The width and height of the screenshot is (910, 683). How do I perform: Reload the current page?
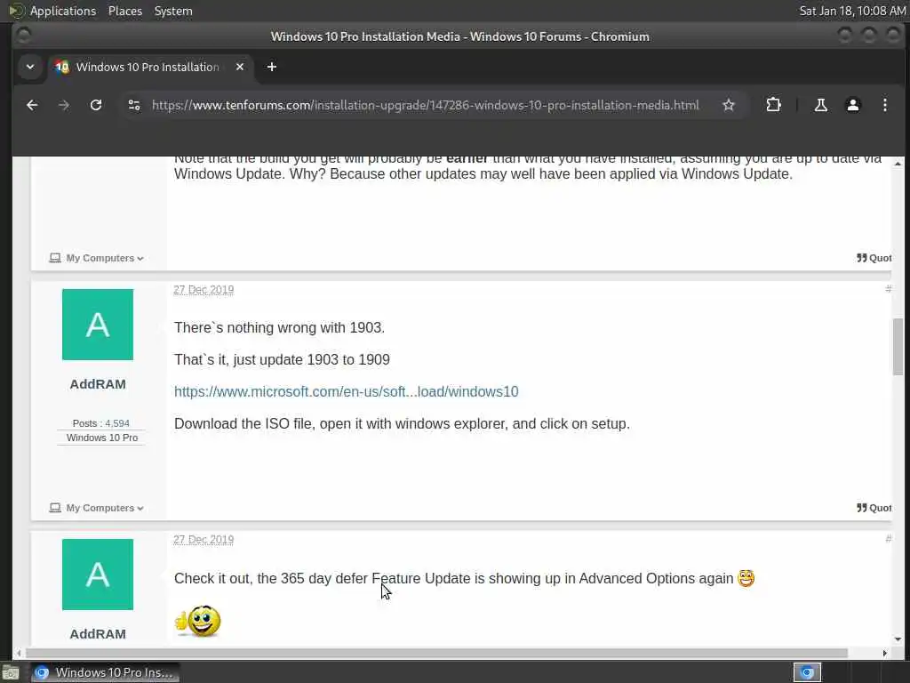(96, 105)
